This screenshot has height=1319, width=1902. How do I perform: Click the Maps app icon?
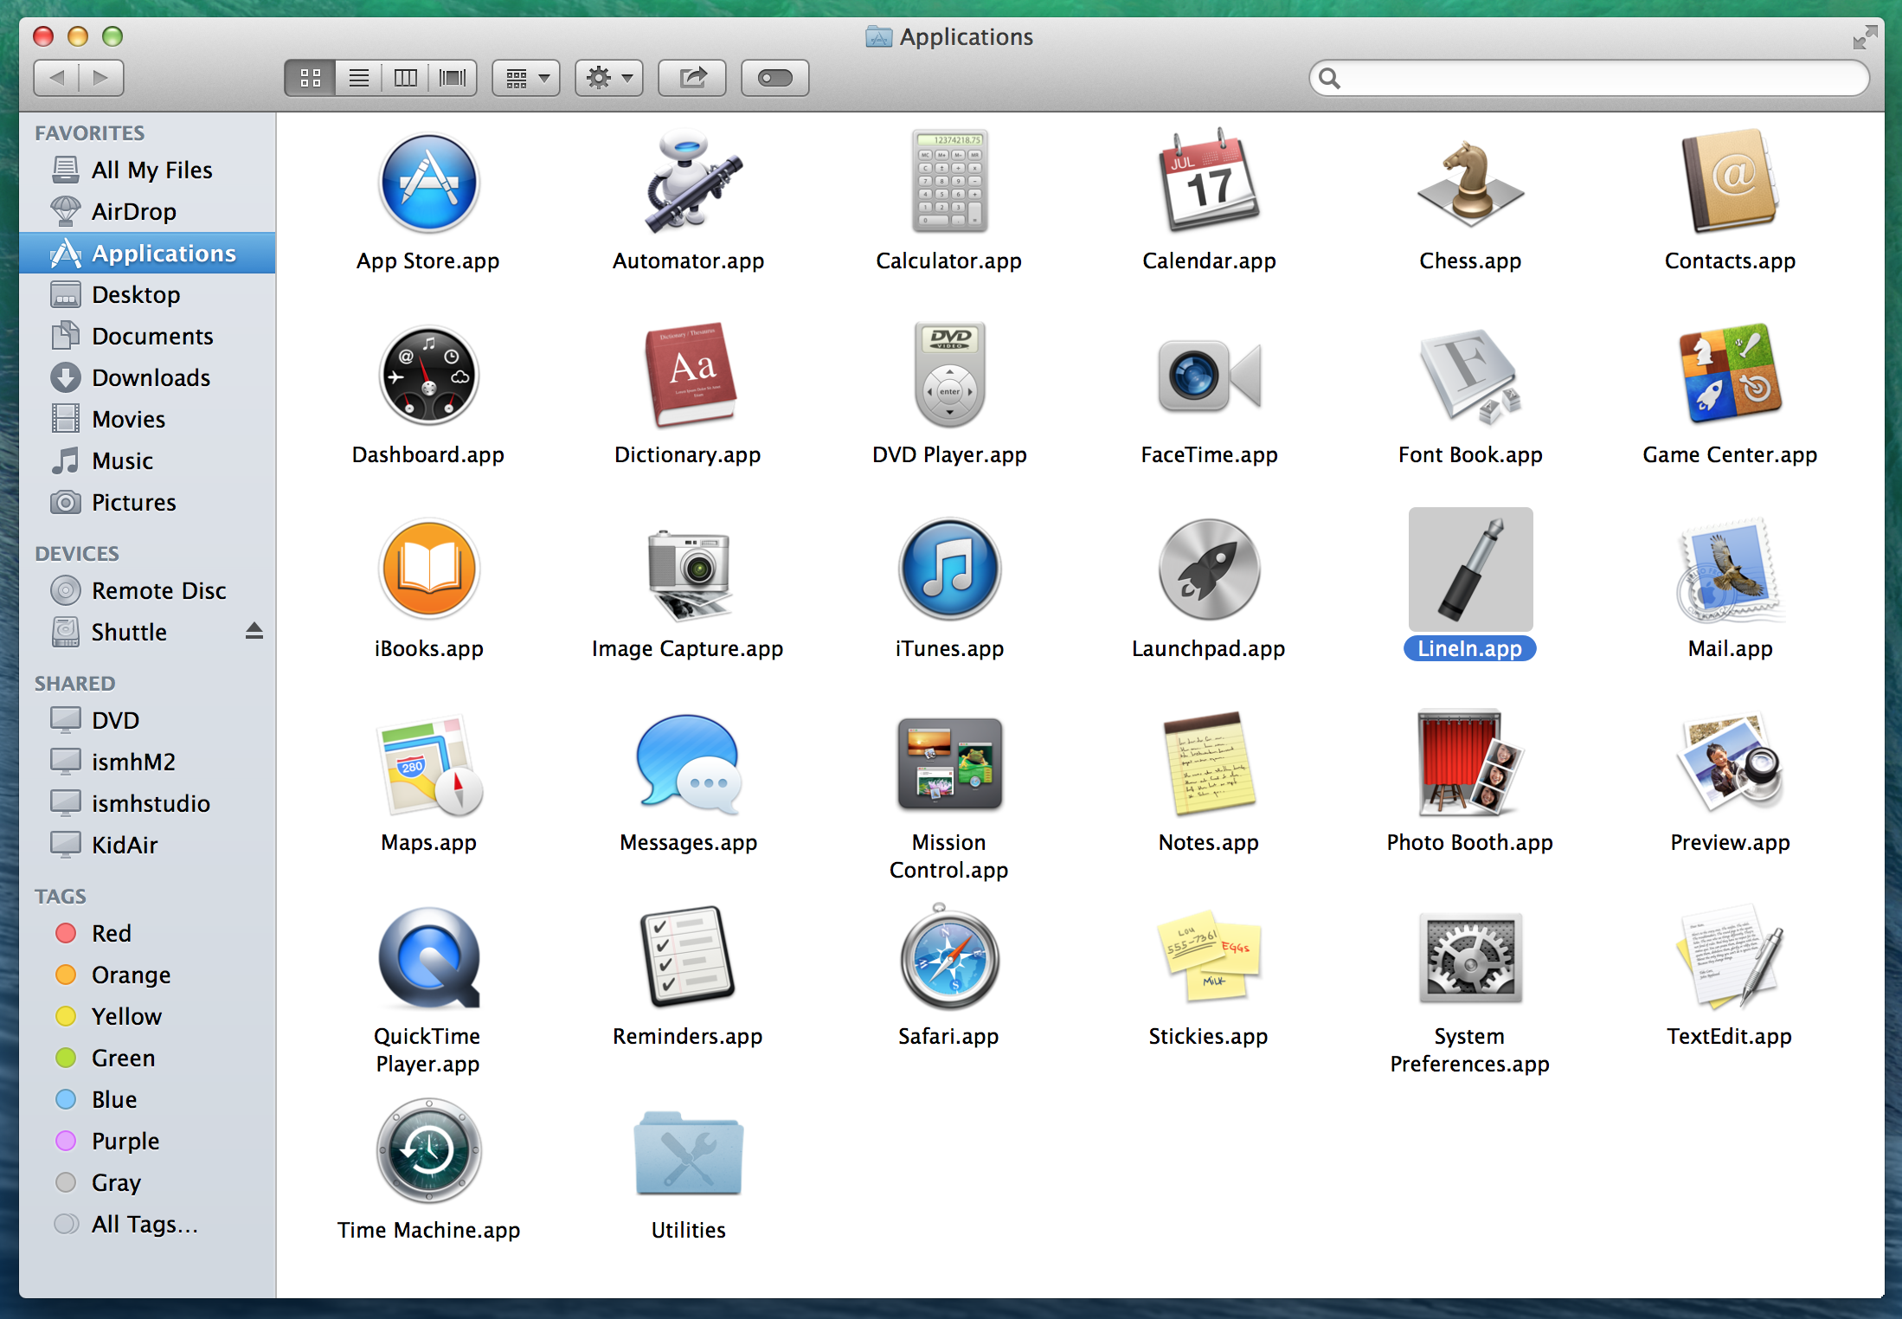click(x=429, y=765)
